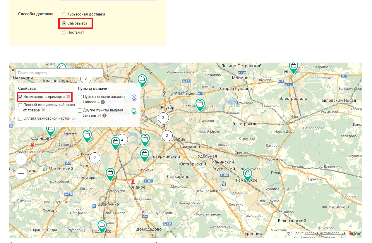Select the pickup pin above Расторгуево

[x=110, y=174]
